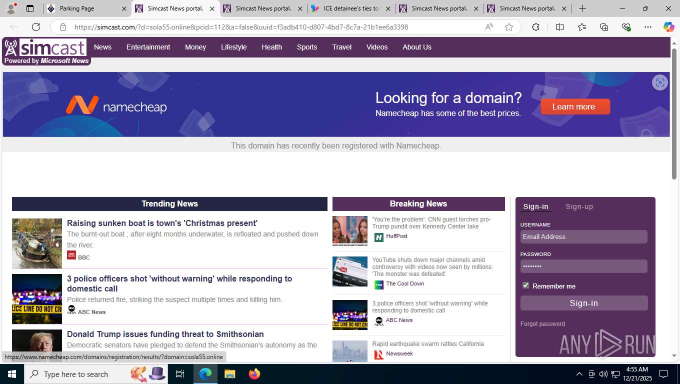Open the Lifestyle menu item
Image resolution: width=680 pixels, height=384 pixels.
234,47
